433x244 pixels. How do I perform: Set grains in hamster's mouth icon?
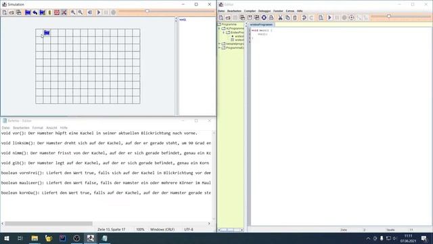[x=42, y=12]
